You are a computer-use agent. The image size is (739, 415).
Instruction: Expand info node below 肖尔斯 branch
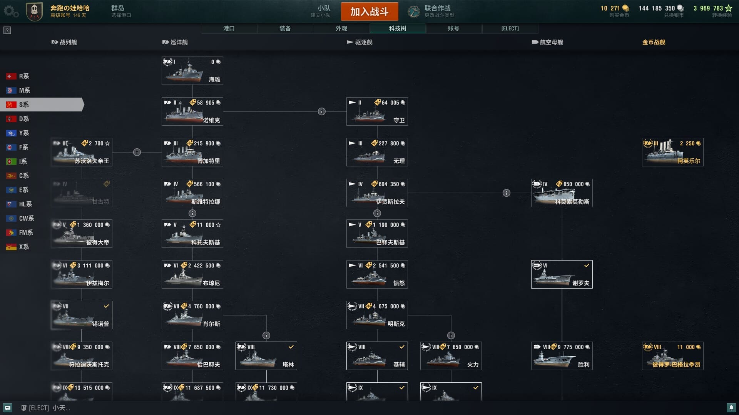pyautogui.click(x=266, y=335)
